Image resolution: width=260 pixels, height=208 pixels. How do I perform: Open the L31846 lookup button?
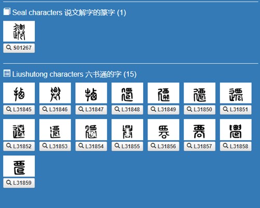[55, 110]
